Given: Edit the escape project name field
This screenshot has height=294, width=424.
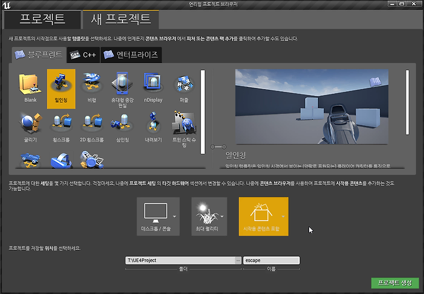Looking at the screenshot, I should tap(271, 260).
